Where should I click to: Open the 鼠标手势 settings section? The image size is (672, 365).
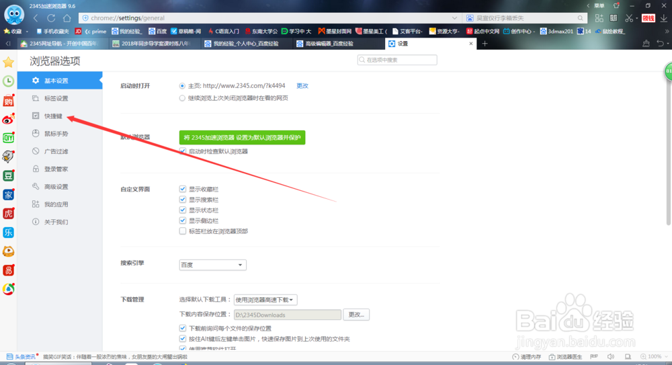60,133
